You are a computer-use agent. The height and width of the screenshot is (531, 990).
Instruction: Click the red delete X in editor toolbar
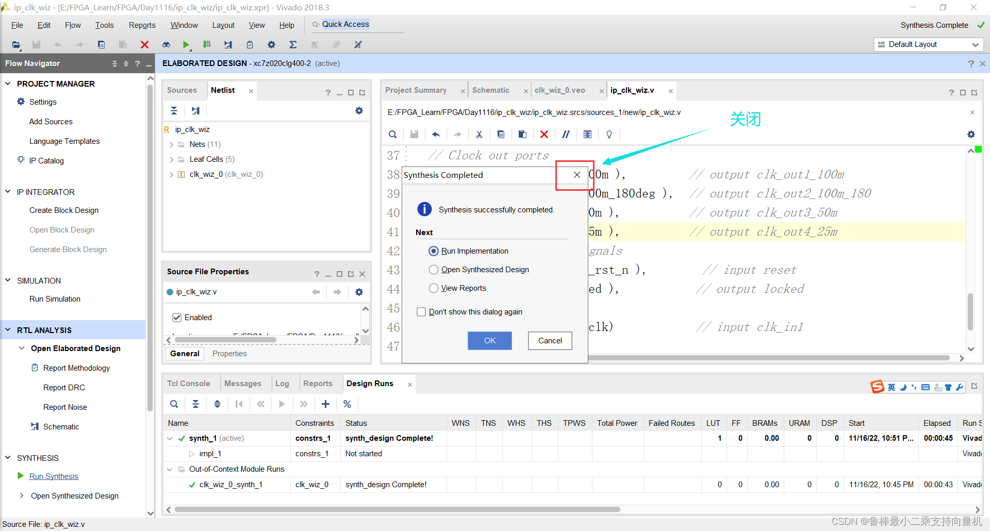pos(544,135)
